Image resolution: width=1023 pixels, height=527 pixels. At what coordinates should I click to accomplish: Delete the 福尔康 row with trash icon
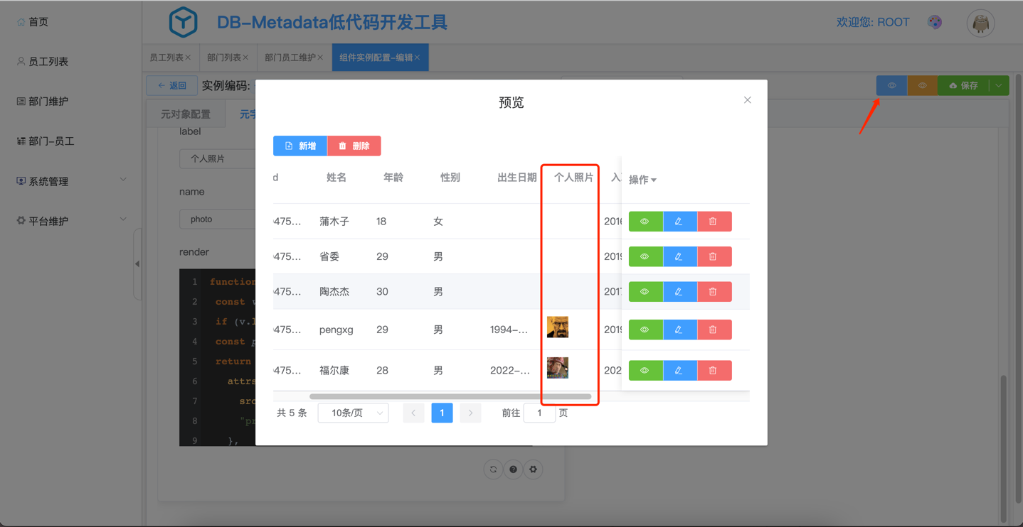(714, 371)
